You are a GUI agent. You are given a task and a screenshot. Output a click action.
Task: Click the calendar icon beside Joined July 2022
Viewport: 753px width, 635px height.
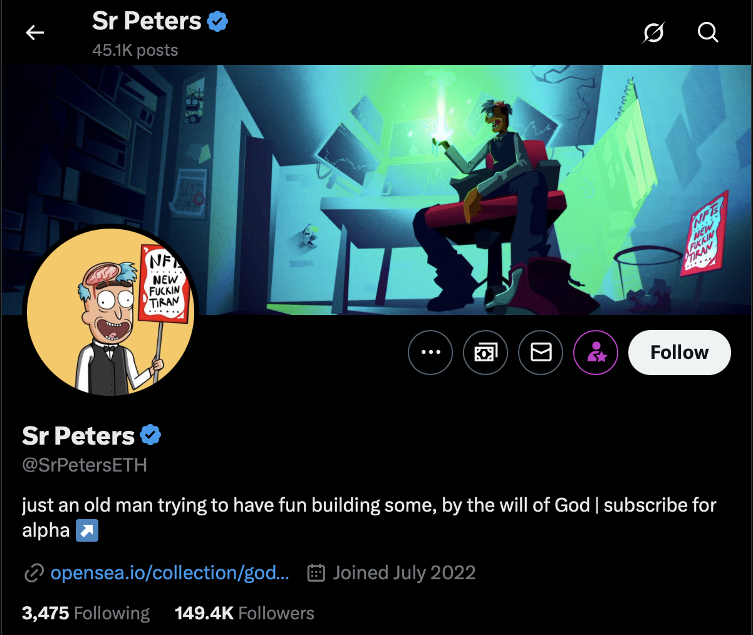click(x=318, y=572)
